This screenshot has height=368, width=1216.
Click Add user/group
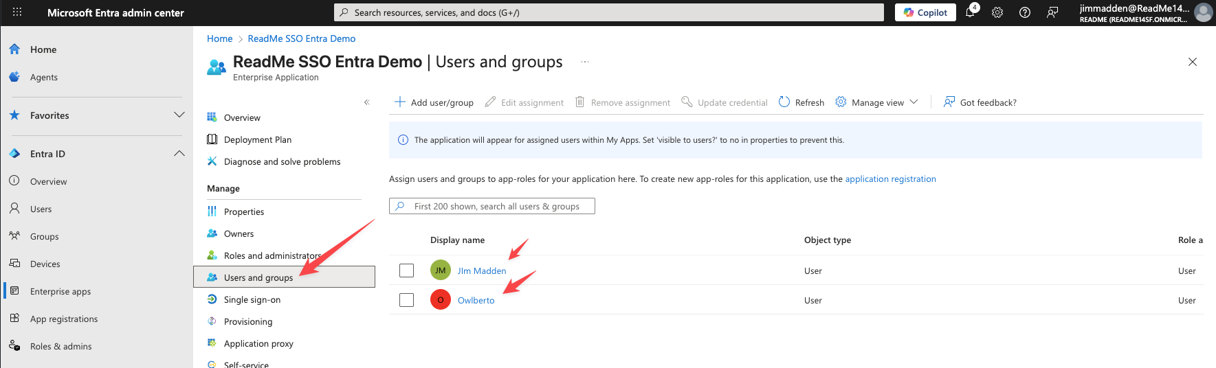[x=434, y=102]
